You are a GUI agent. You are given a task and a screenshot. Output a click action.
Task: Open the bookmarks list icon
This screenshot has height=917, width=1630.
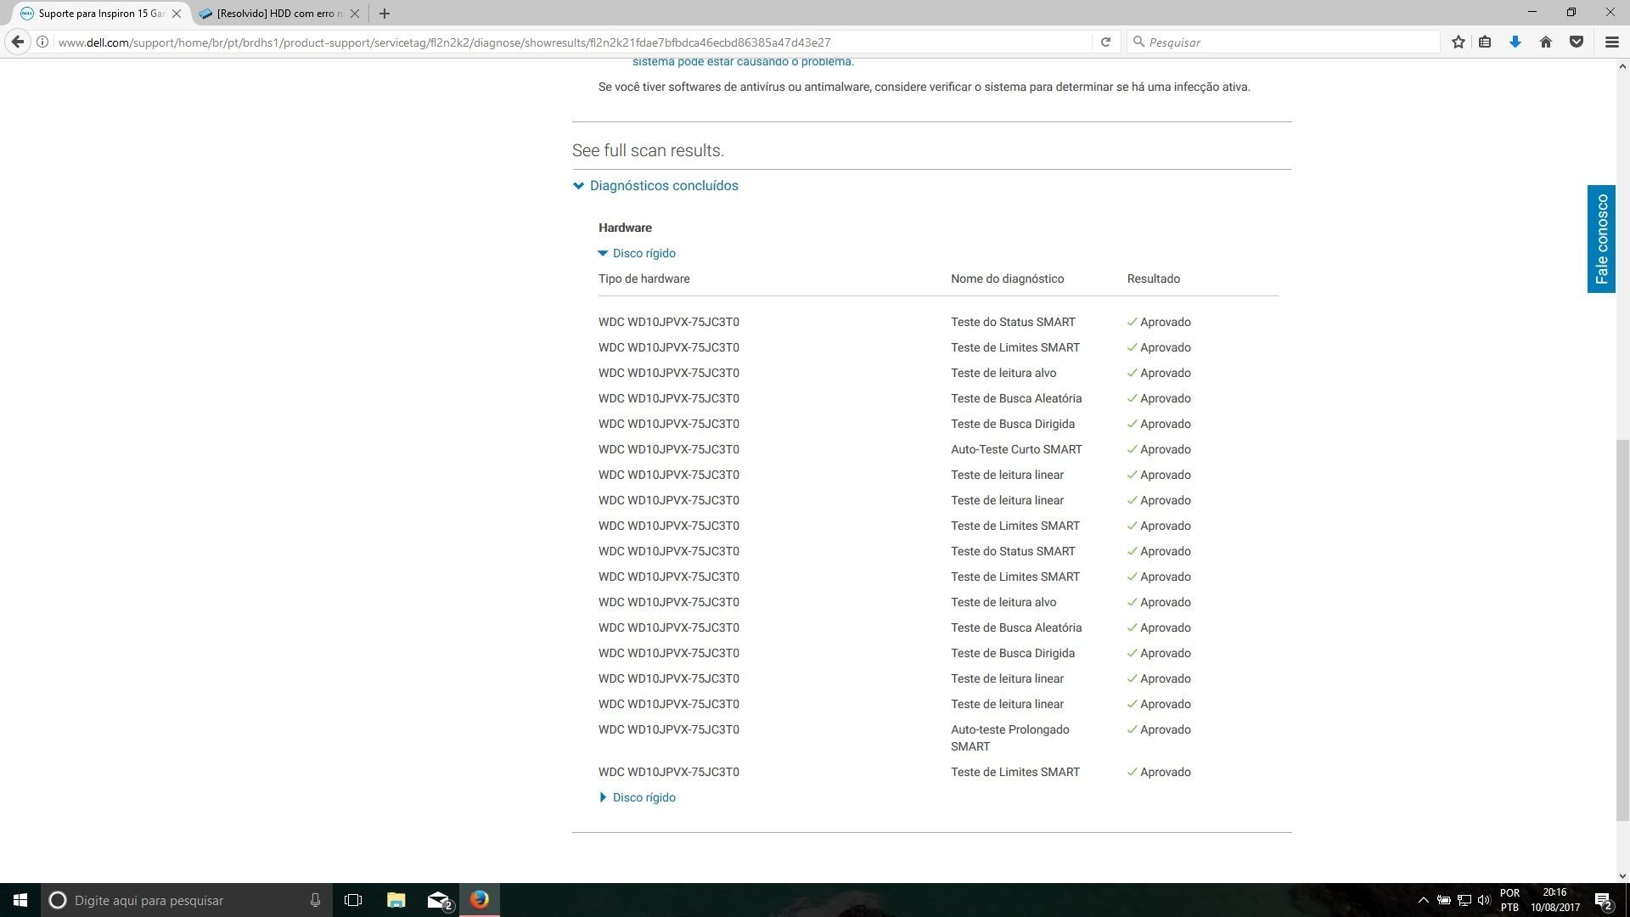point(1485,42)
